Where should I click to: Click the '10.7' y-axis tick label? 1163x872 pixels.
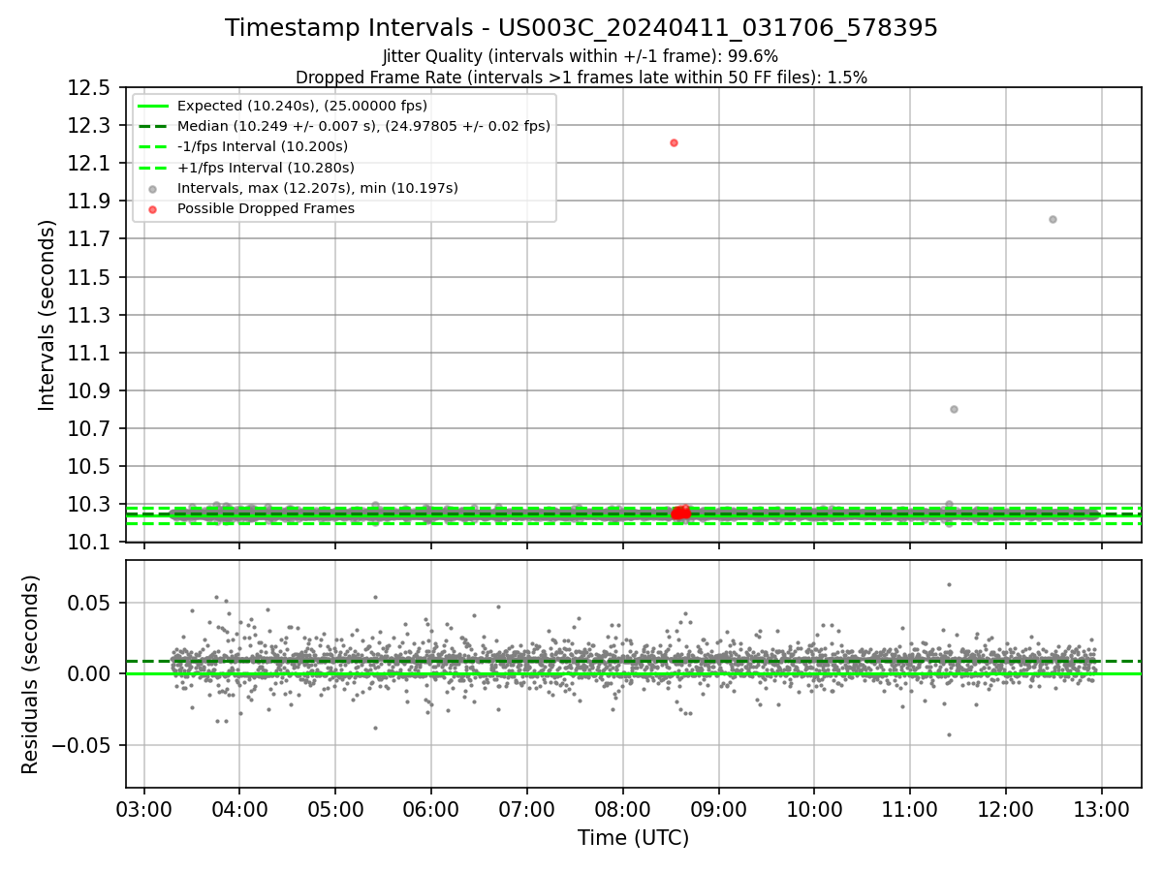89,428
